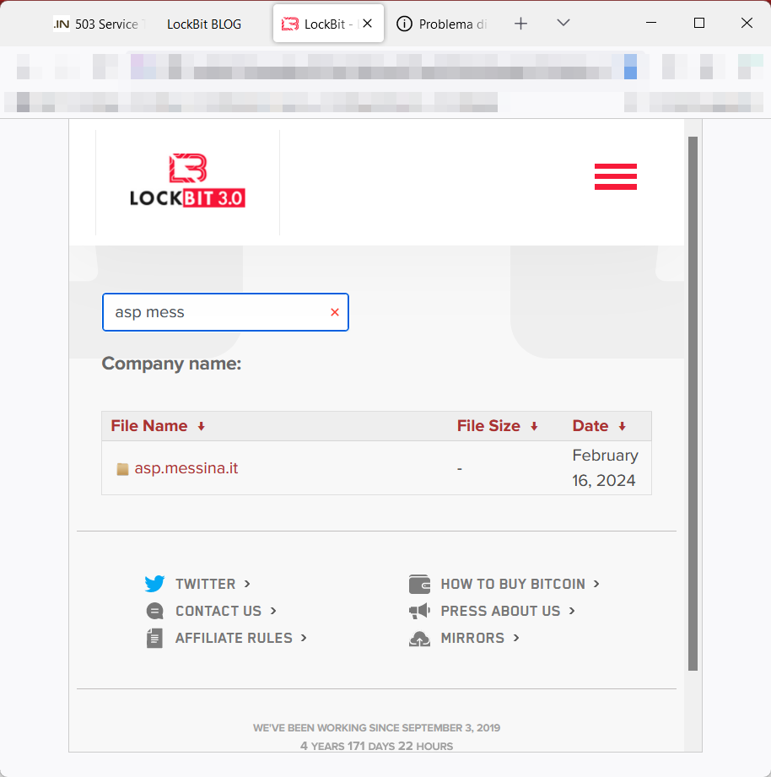The height and width of the screenshot is (777, 771).
Task: Open the asp.messina.it entry
Action: 186,468
